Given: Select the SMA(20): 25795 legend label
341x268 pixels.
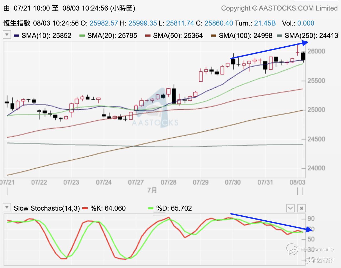Looking at the screenshot, I should (112, 36).
